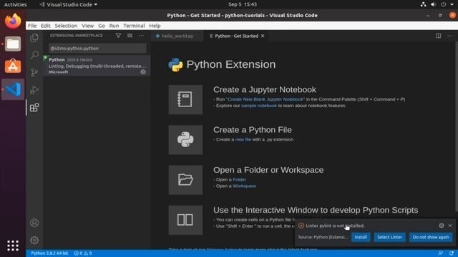Clear extensions search results icon
The width and height of the screenshot is (458, 257).
(130, 36)
